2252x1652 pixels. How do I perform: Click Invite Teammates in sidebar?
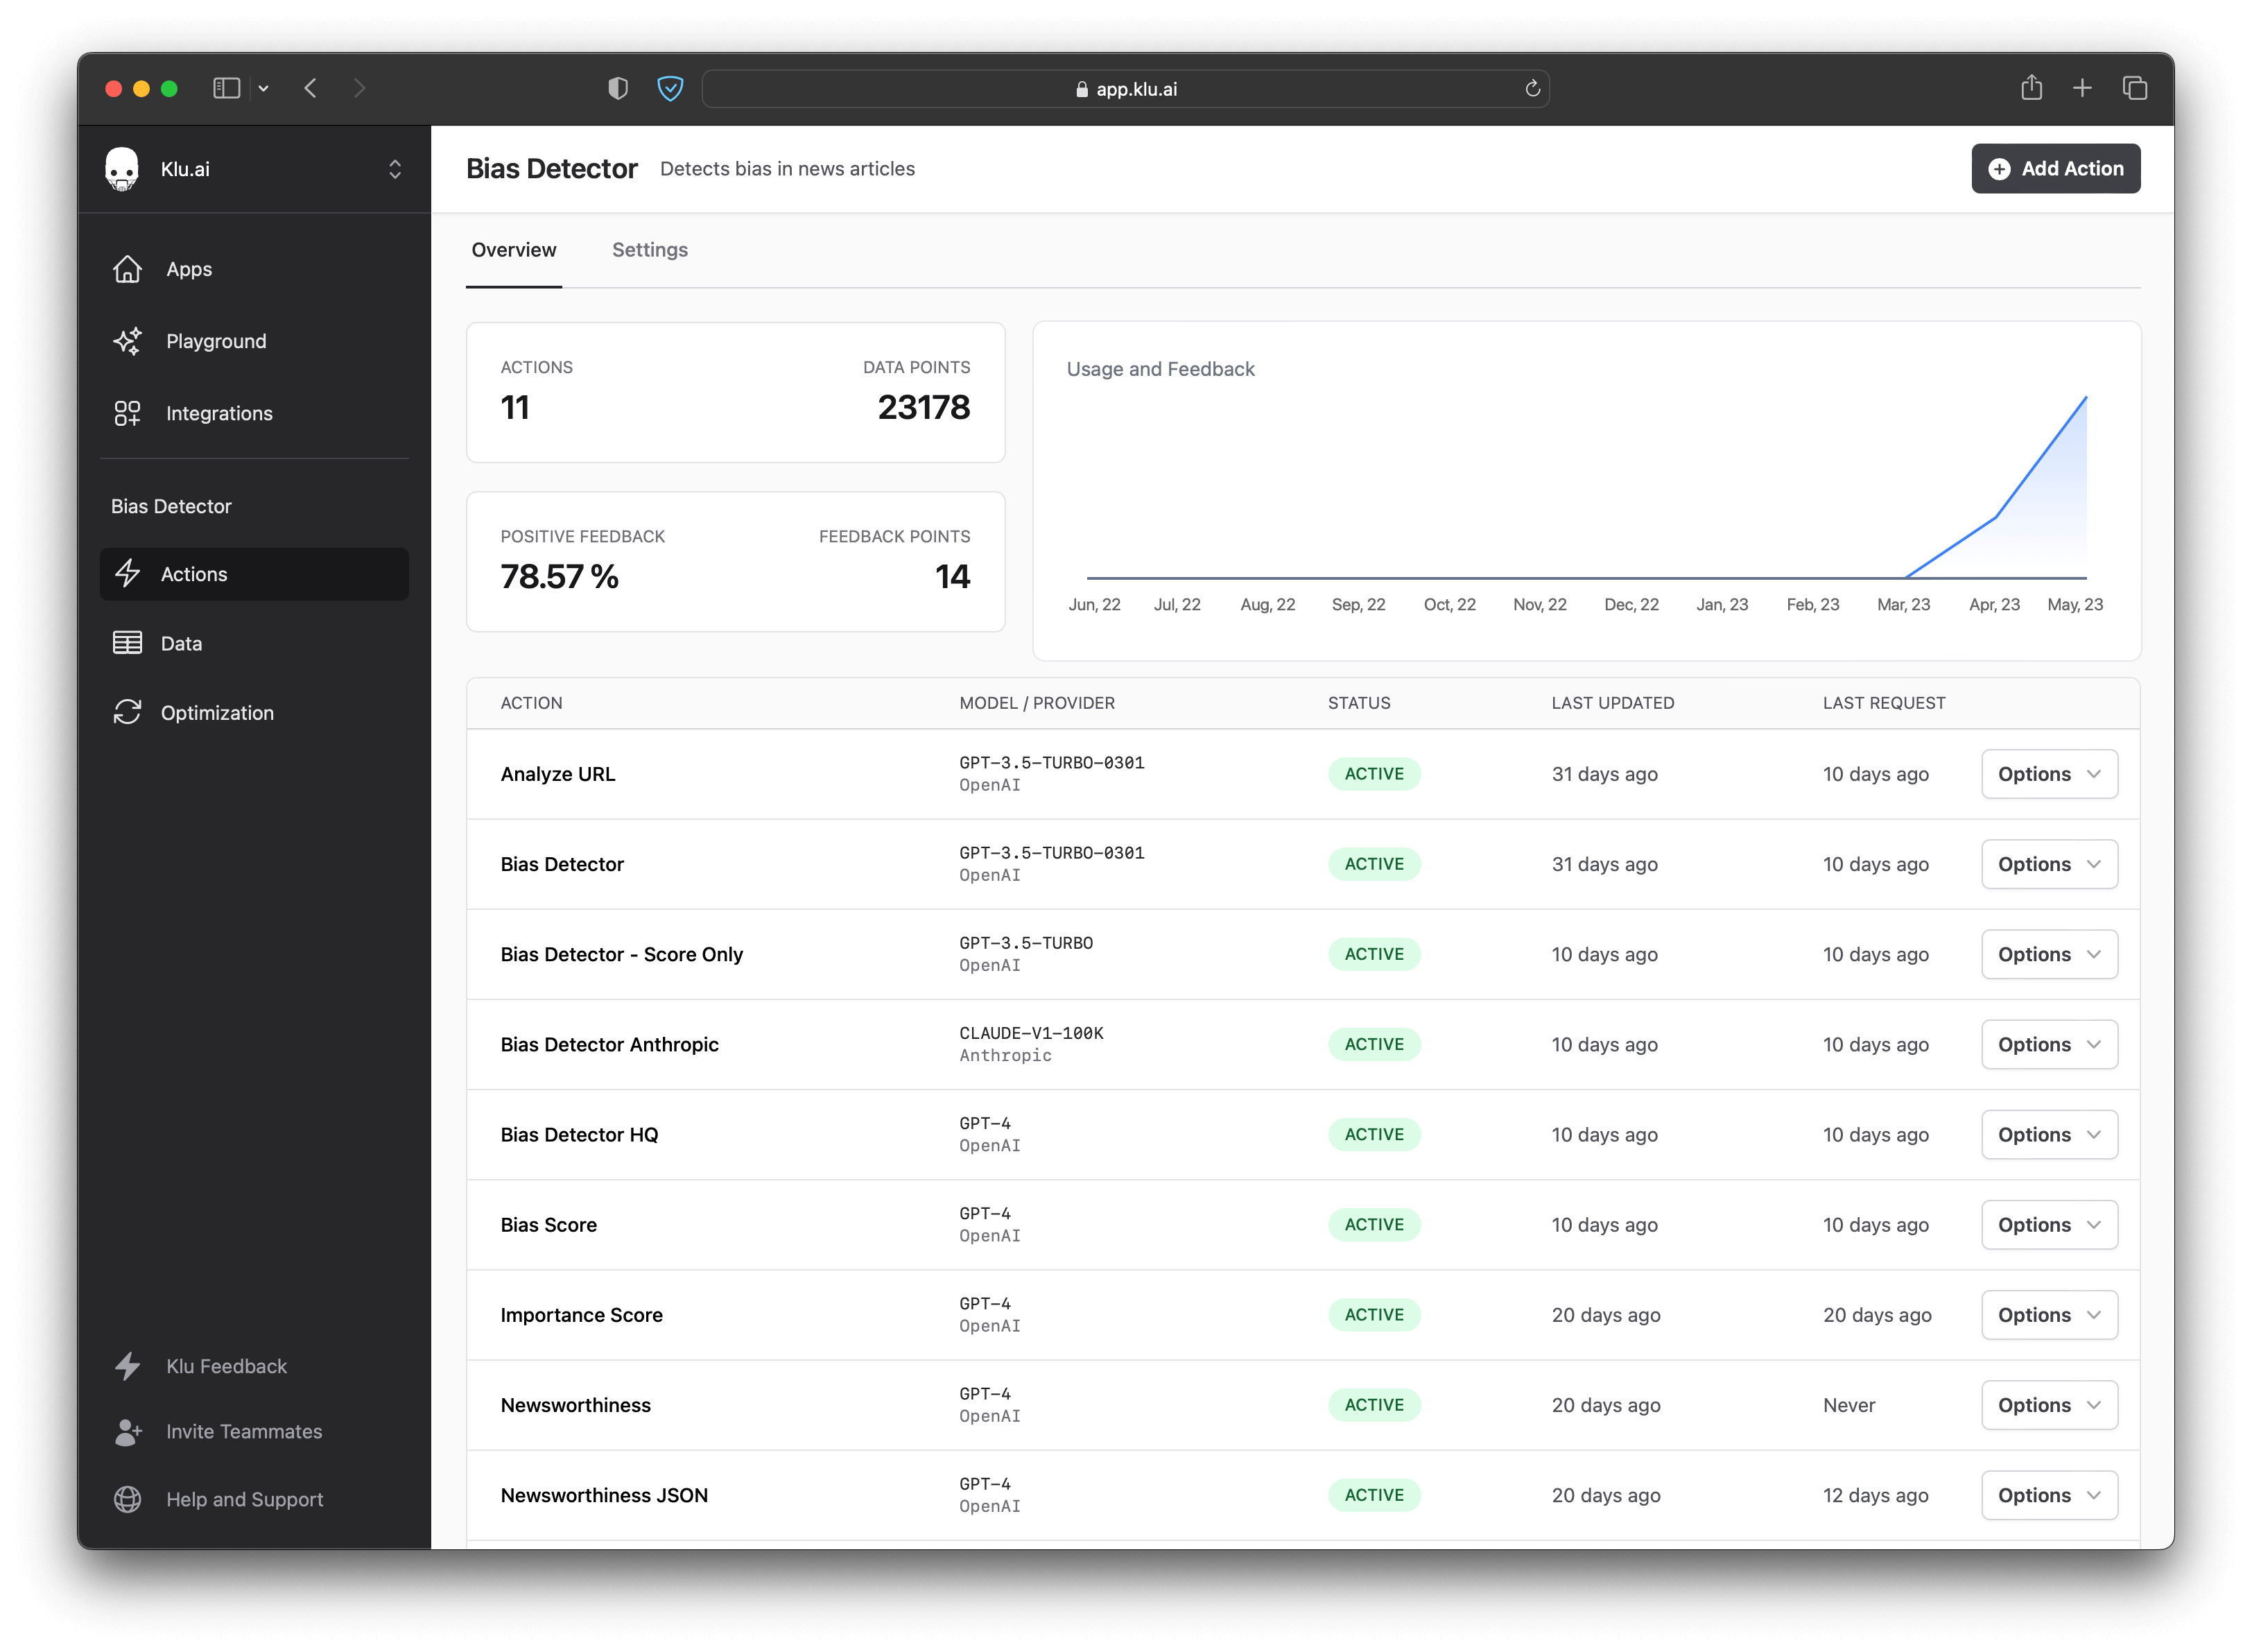click(x=244, y=1432)
